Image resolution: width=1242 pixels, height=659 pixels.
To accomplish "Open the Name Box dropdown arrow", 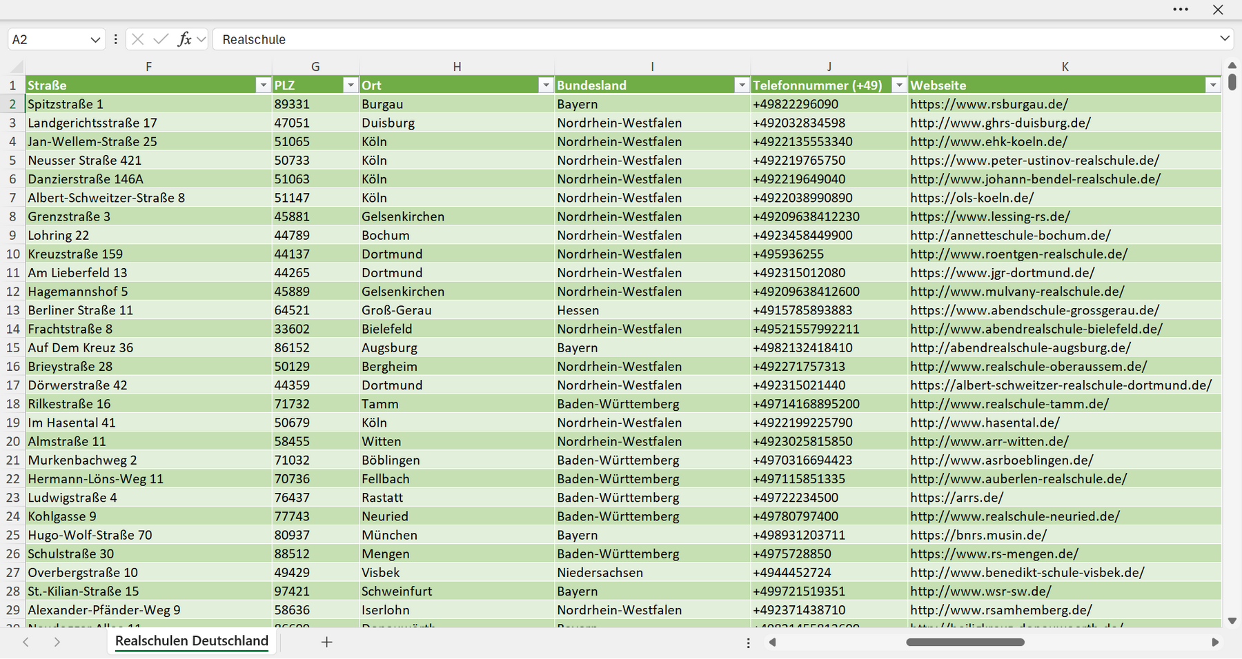I will coord(95,40).
